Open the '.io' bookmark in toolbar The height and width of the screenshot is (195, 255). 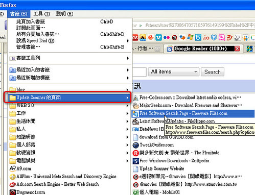(206, 37)
